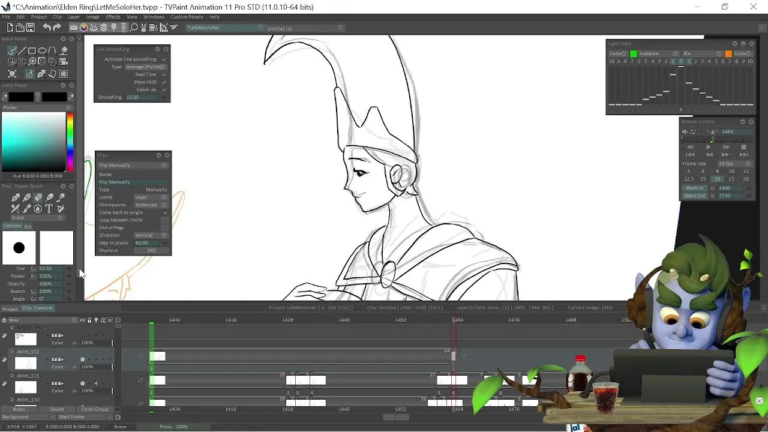Click the rainbow hue slider strip
The width and height of the screenshot is (768, 432).
point(70,142)
